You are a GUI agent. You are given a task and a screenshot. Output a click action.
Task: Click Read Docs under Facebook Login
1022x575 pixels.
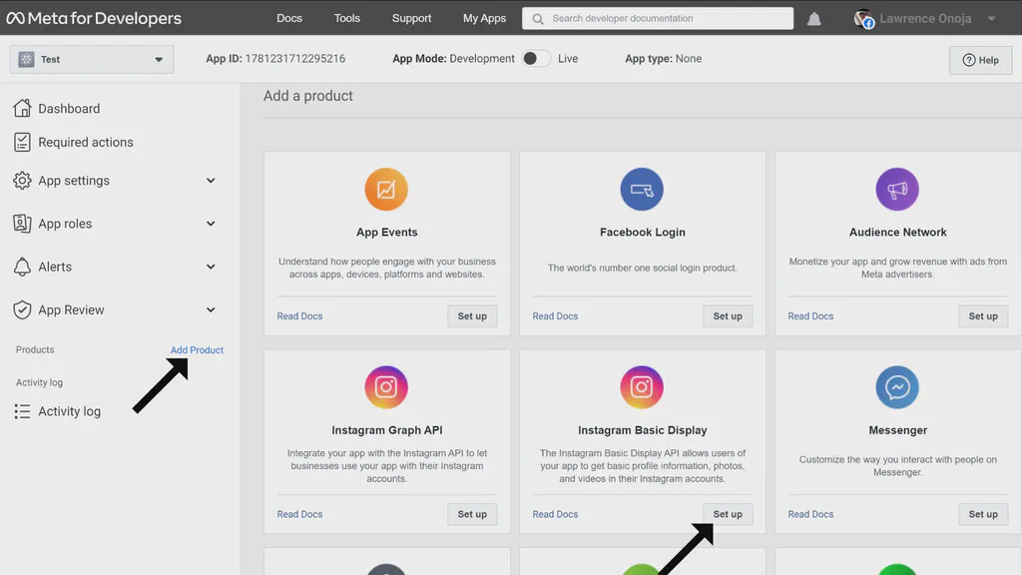555,315
